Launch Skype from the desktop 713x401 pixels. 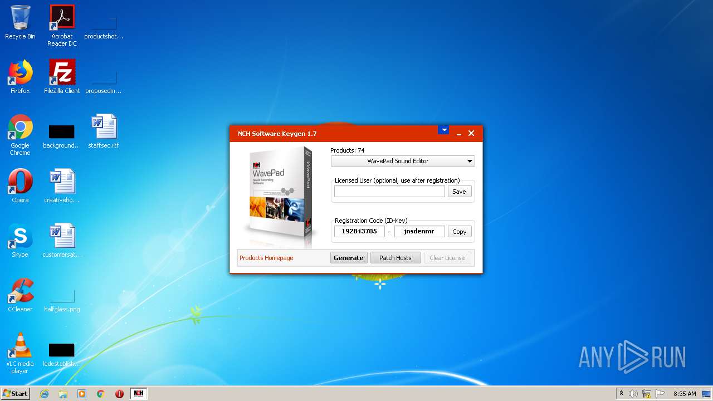[20, 241]
